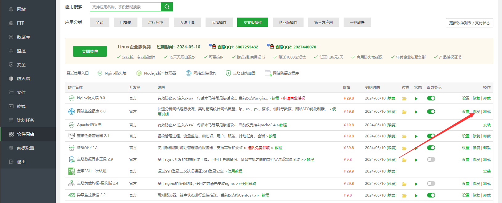Click folder icon for Nginx防火墙 9.0 row
Viewport: 502px width, 203px height.
404,99
